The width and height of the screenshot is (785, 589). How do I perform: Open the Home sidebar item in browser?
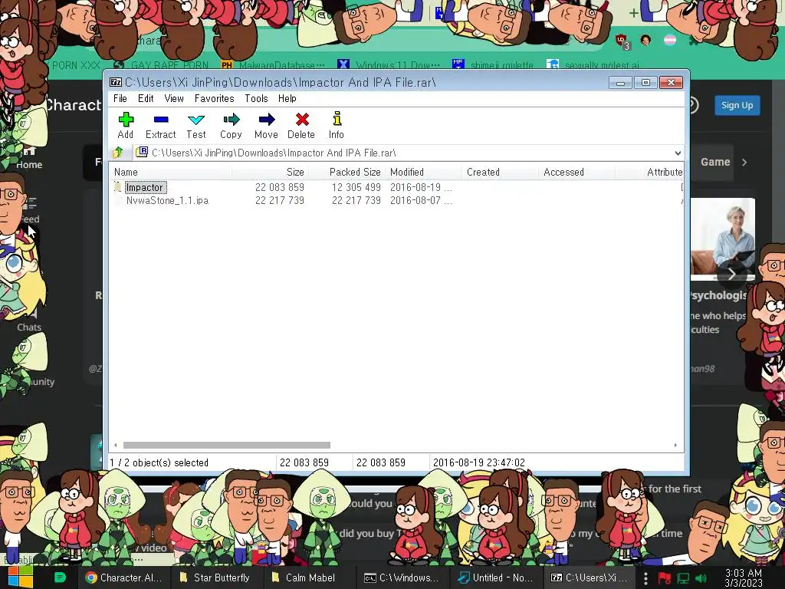(x=29, y=158)
